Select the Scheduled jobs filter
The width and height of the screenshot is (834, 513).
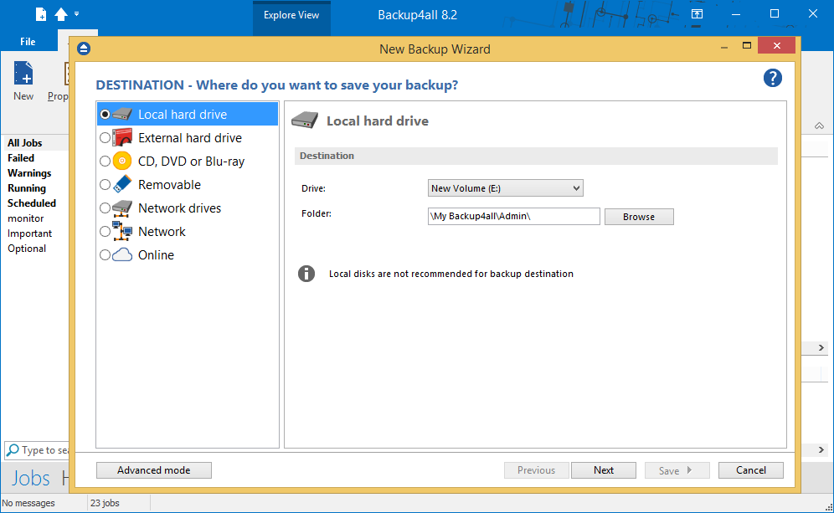pos(31,203)
